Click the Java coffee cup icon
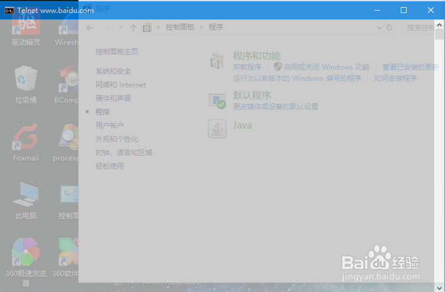The width and height of the screenshot is (445, 292). pyautogui.click(x=217, y=129)
